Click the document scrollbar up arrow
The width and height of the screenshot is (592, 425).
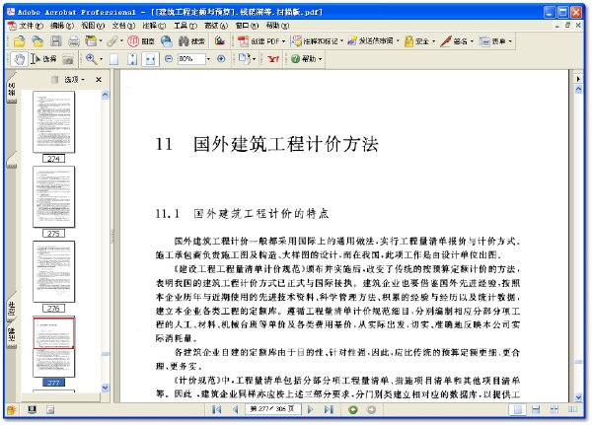click(x=578, y=90)
